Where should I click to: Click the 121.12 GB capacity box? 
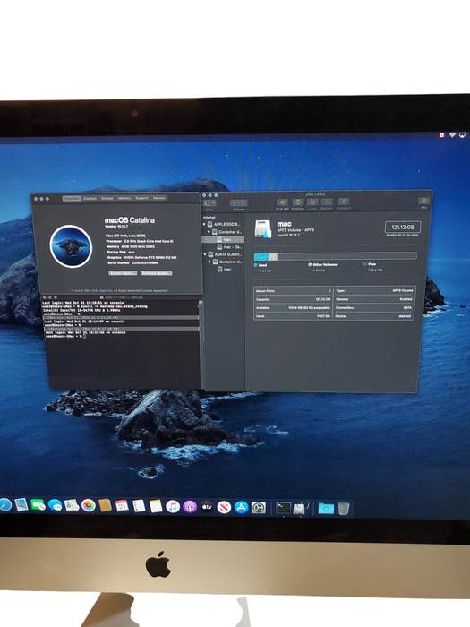[403, 228]
